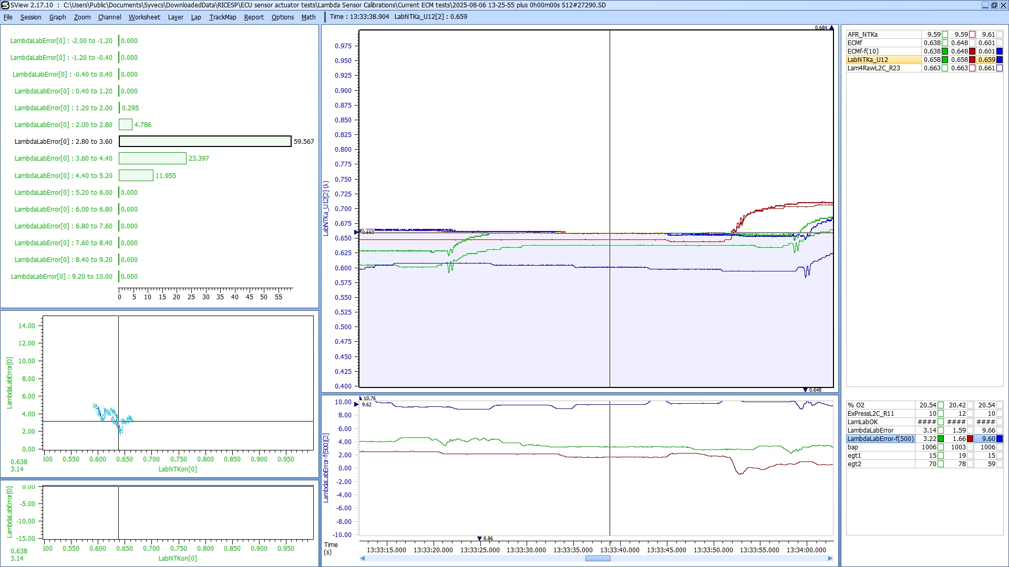The height and width of the screenshot is (567, 1009).
Task: Open the TrackMap menu
Action: click(222, 17)
